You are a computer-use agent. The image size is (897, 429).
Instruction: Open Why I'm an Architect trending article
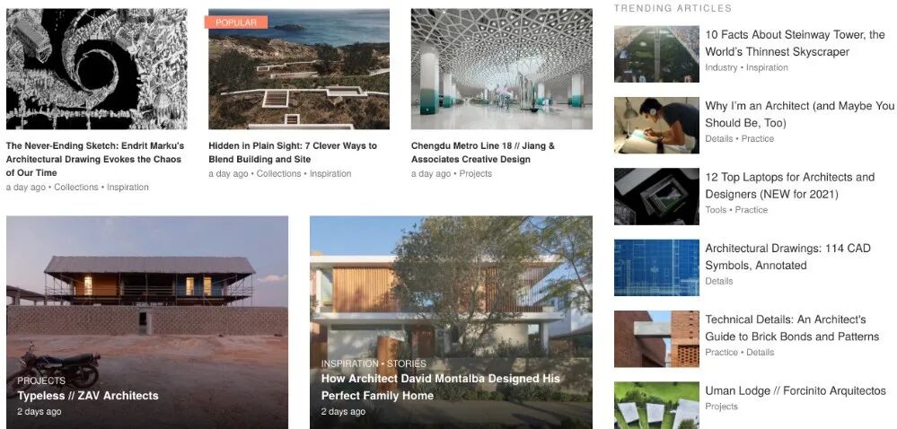coord(799,114)
